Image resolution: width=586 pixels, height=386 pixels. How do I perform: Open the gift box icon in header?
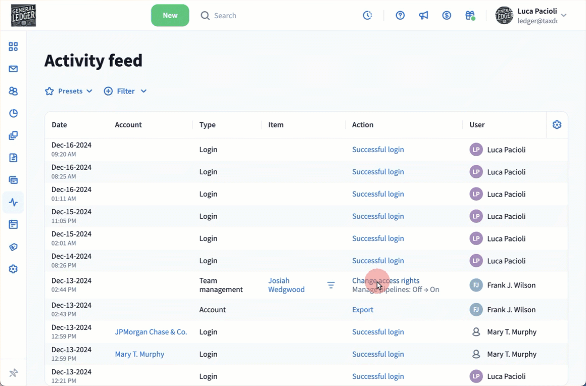tap(470, 16)
